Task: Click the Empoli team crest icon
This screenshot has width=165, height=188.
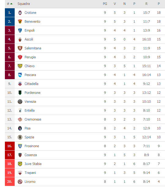Action: coord(20,30)
